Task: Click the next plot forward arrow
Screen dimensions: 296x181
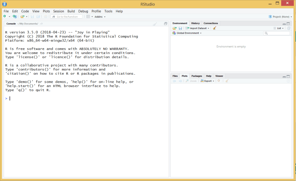Action: pos(180,81)
